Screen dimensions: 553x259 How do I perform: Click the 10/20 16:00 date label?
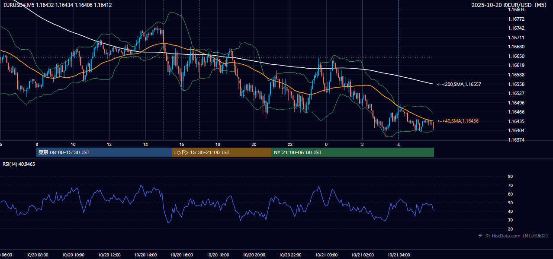tap(182, 255)
